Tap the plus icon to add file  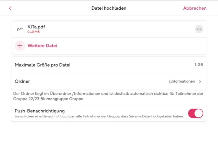(20, 46)
